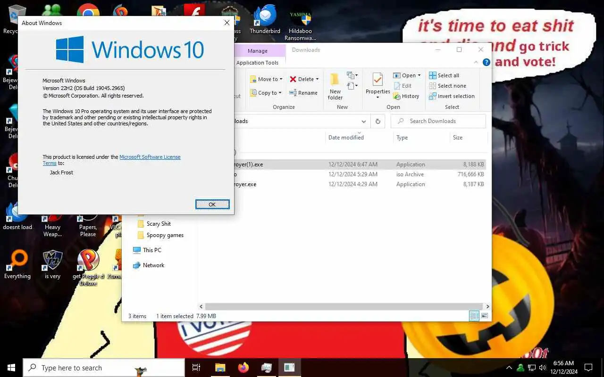This screenshot has width=604, height=377.
Task: Click Select all in the ribbon
Action: [x=444, y=75]
